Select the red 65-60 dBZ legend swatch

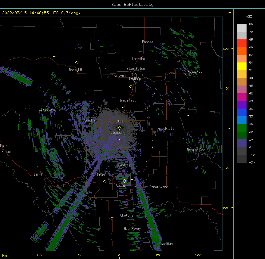[x=242, y=43]
